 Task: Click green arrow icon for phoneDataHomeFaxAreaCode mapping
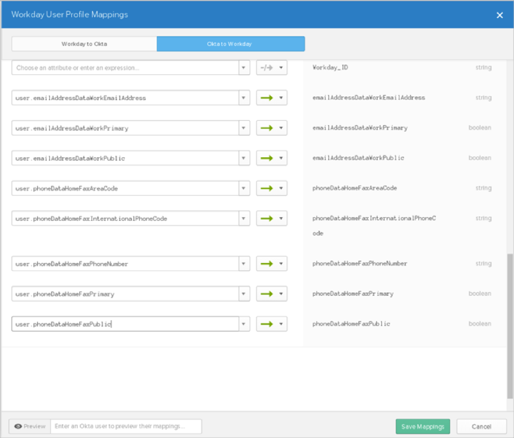tap(267, 188)
